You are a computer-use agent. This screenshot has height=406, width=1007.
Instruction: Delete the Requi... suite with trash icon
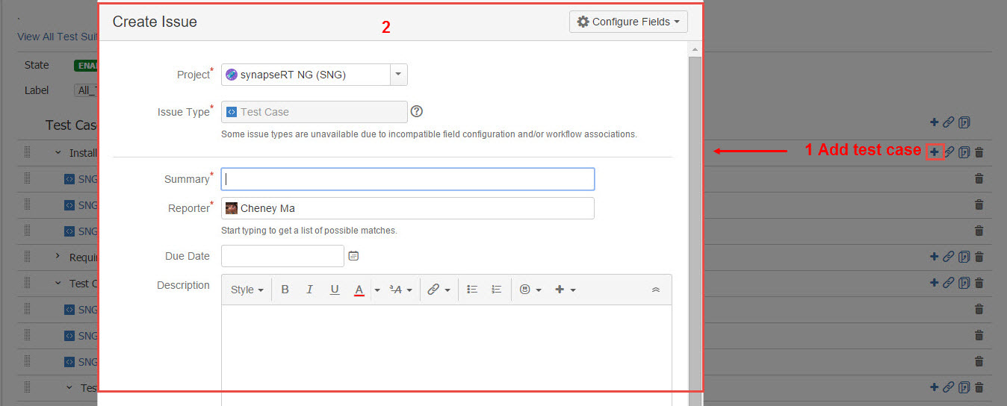[979, 257]
